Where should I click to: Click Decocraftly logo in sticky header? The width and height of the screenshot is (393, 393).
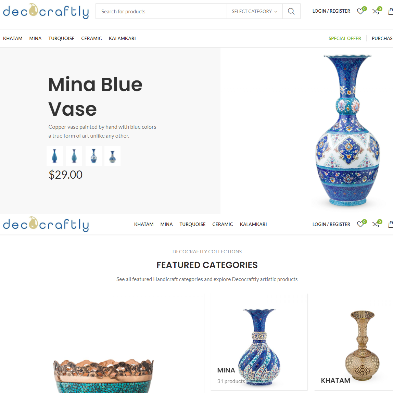[x=46, y=224]
